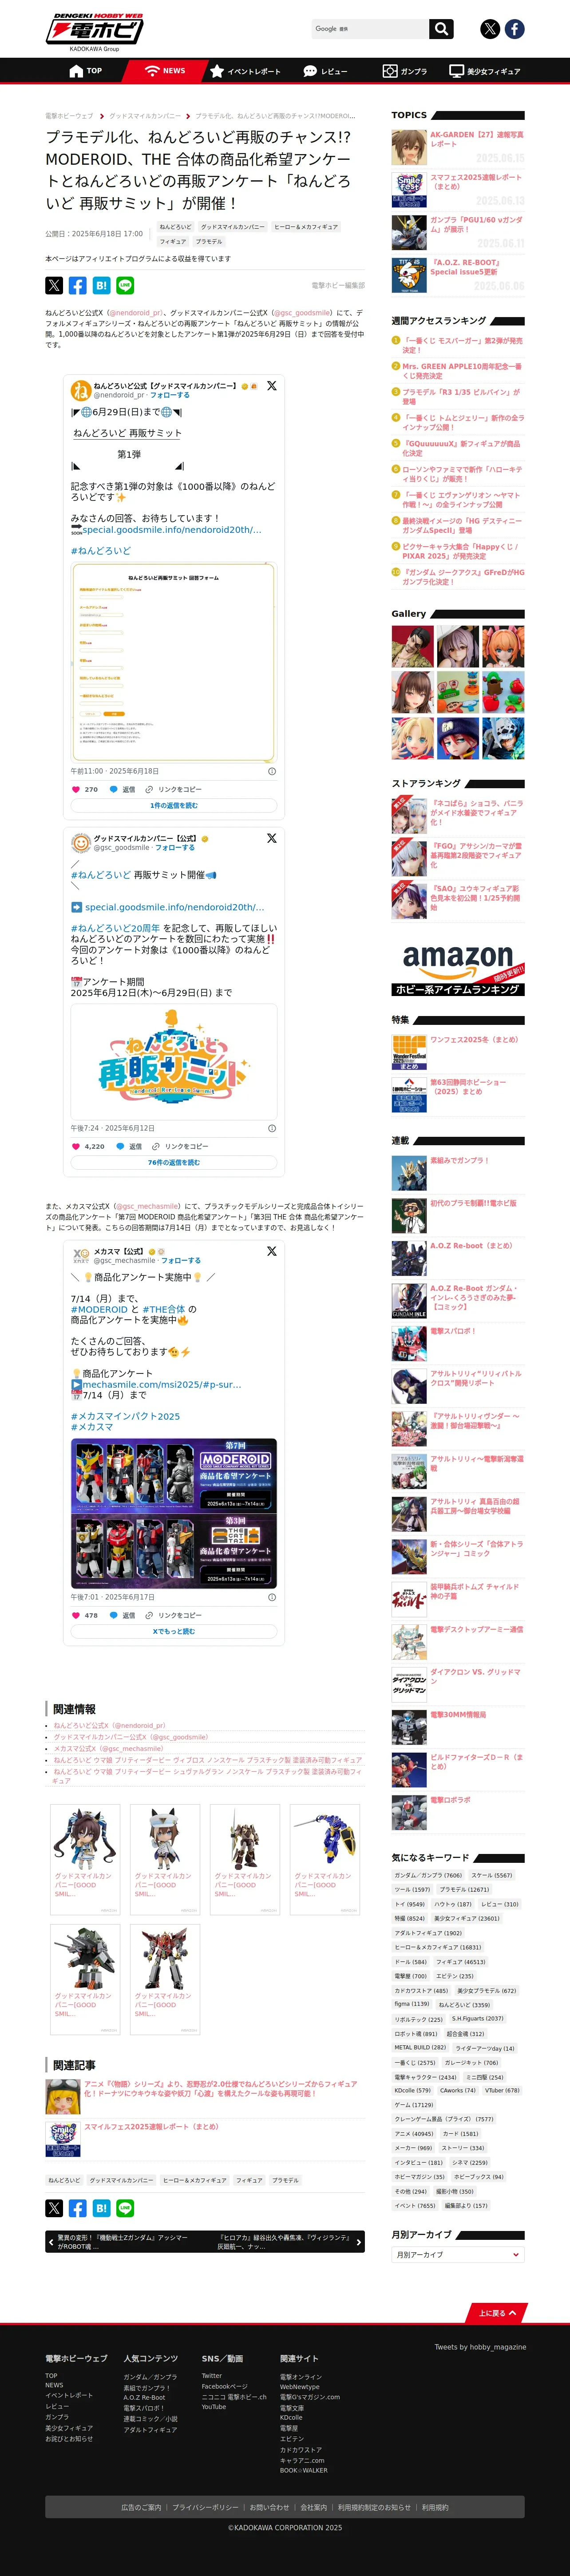Open the Facebook icon in header
The width and height of the screenshot is (570, 2576).
[514, 29]
